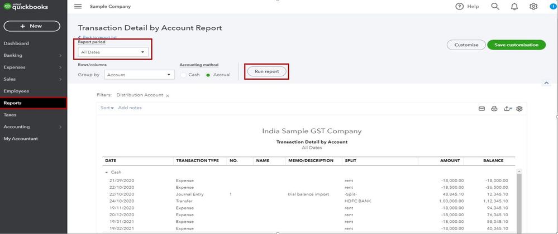The image size is (558, 234).
Task: Select the Accrual accounting method
Action: pyautogui.click(x=209, y=75)
